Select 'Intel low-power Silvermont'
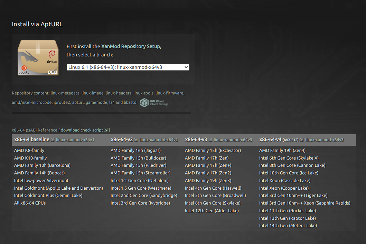Viewport: 366px width, 244px height. 41,181
